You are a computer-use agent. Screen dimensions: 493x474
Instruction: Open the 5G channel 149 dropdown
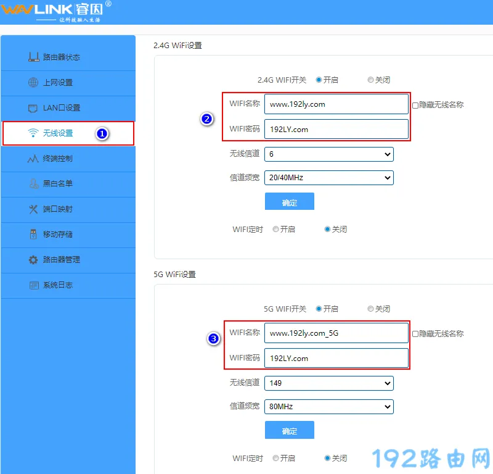coord(328,383)
